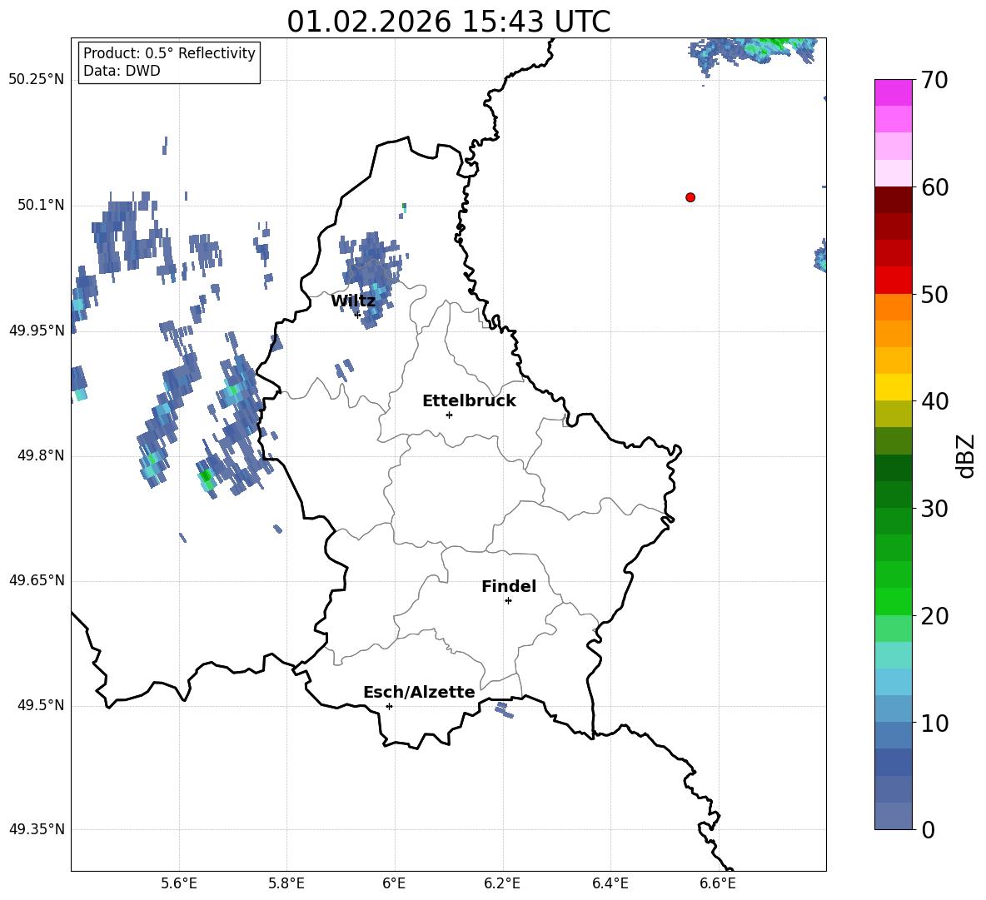Click the magenta top colorbar segment
Screen dimensions: 986x900
click(x=893, y=92)
